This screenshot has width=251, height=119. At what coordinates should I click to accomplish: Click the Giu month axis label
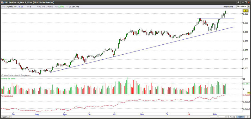coord(13,114)
